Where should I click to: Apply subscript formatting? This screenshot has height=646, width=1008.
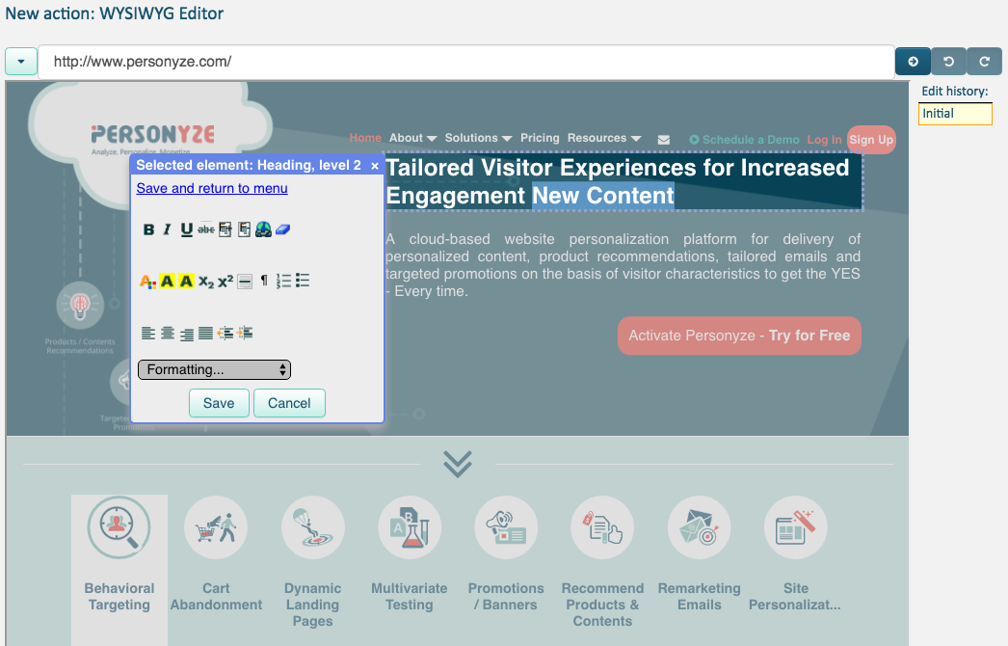[206, 282]
